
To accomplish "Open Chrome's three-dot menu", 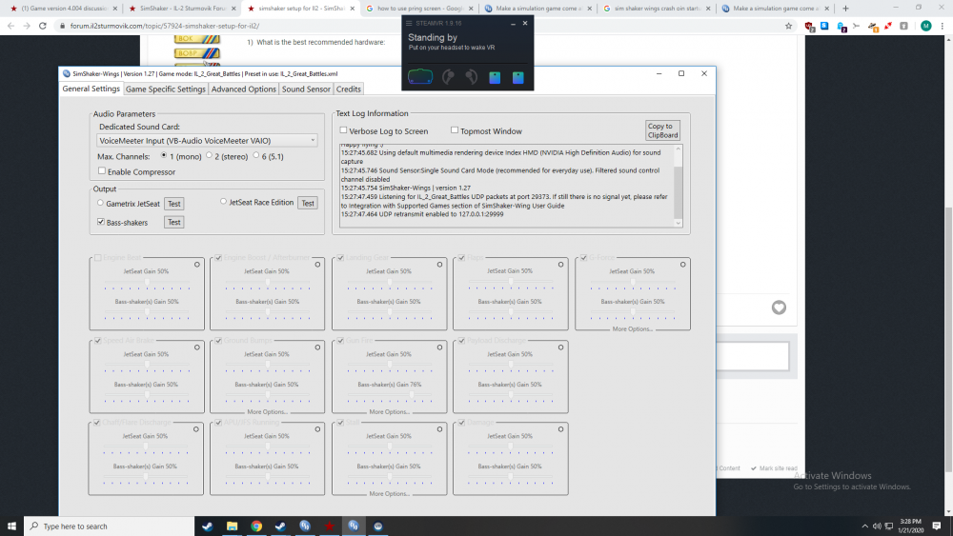I will (943, 26).
